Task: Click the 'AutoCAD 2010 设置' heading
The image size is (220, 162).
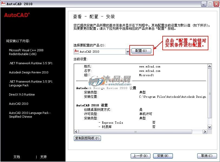Action: pos(92,105)
